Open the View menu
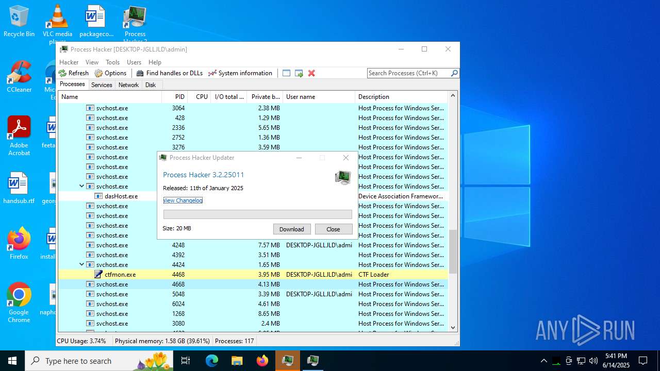 click(92, 62)
